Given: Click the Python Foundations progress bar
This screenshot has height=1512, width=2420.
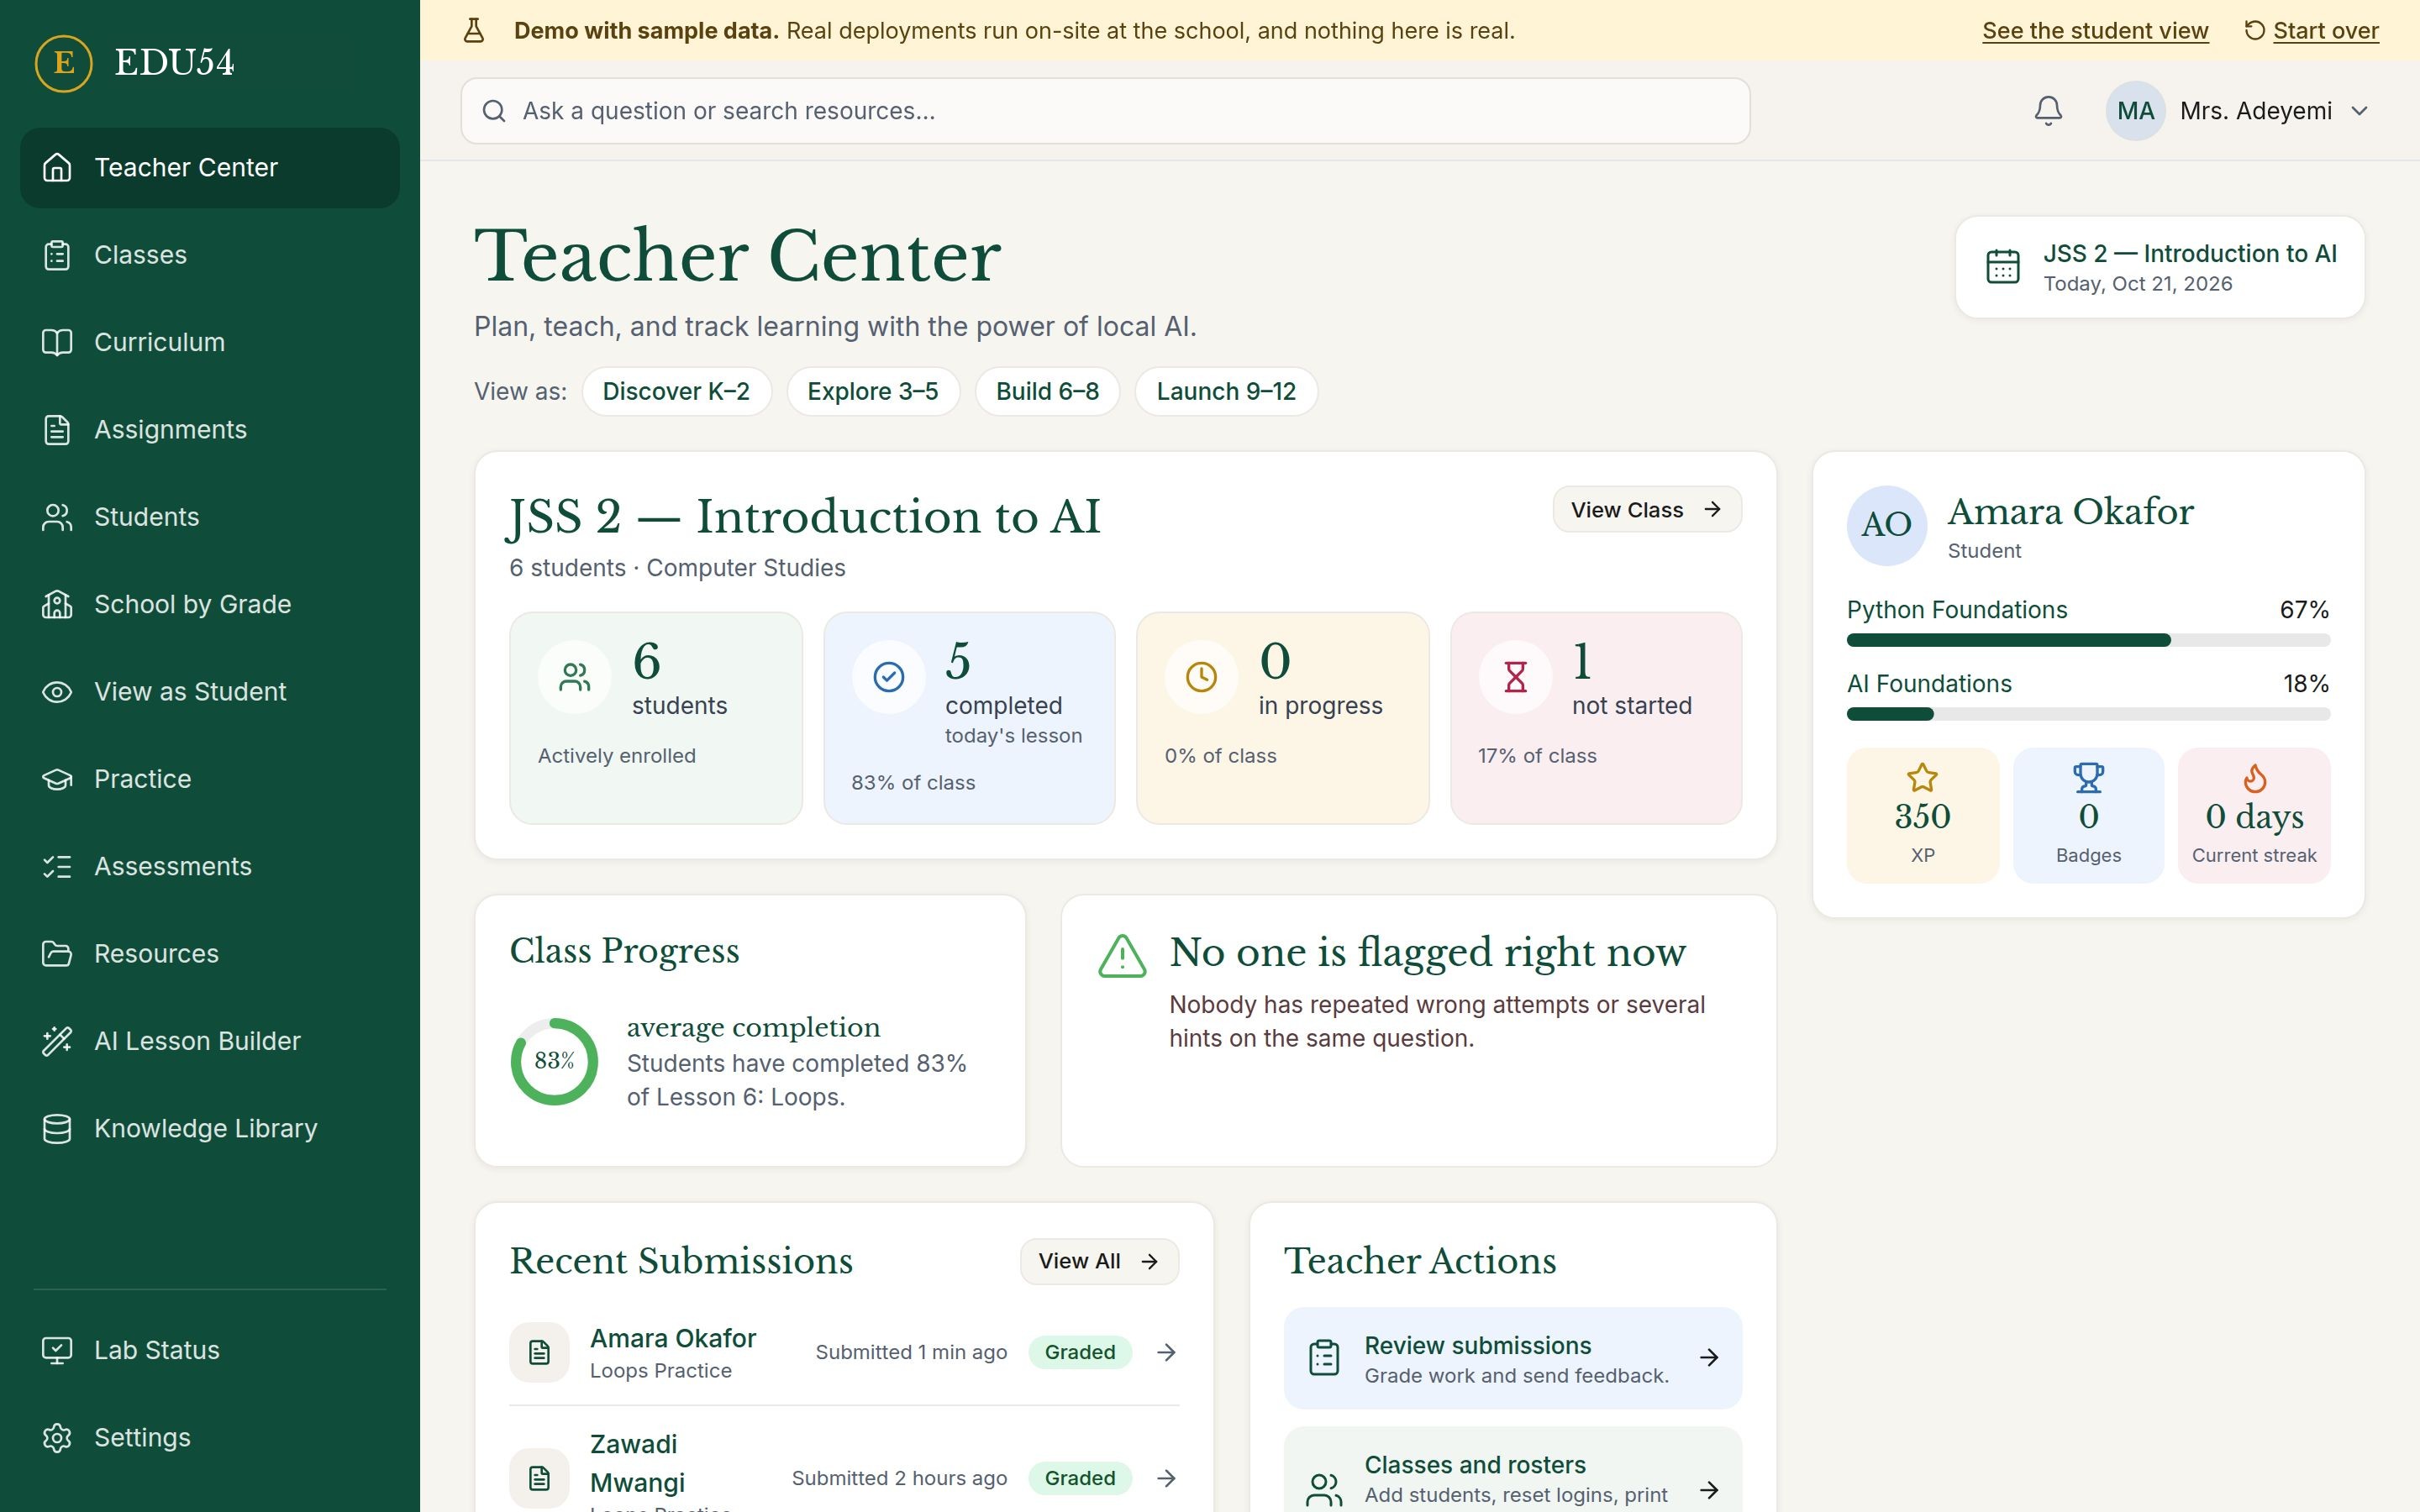Looking at the screenshot, I should click(2088, 640).
